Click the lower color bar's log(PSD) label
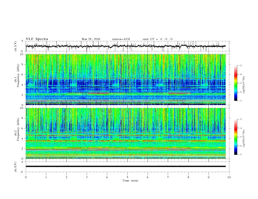Image resolution: width=258 pixels, height=199 pixels. tap(244, 138)
